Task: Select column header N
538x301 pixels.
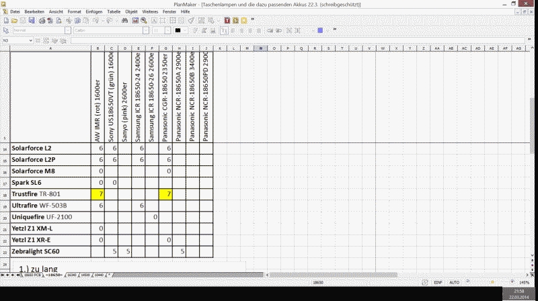Action: coord(260,48)
